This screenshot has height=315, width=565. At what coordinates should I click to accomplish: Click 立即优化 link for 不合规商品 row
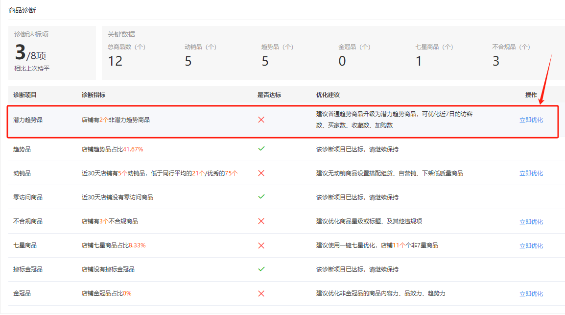coord(531,221)
